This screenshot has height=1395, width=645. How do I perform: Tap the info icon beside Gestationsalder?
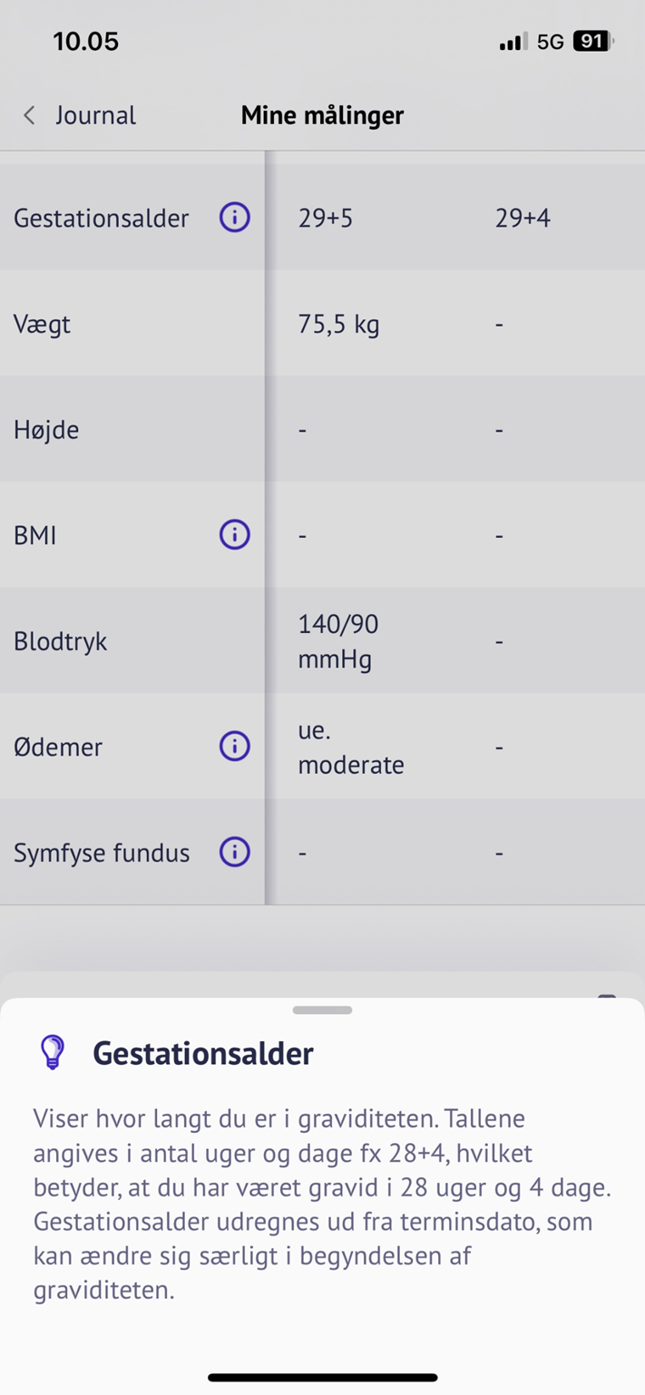pos(234,218)
